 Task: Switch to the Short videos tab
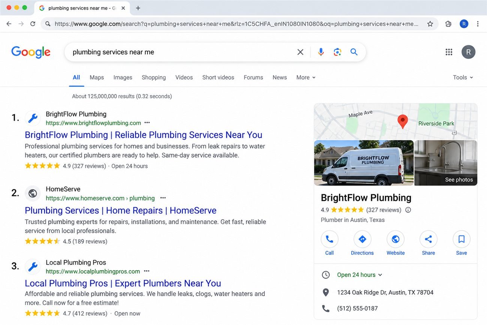click(218, 78)
